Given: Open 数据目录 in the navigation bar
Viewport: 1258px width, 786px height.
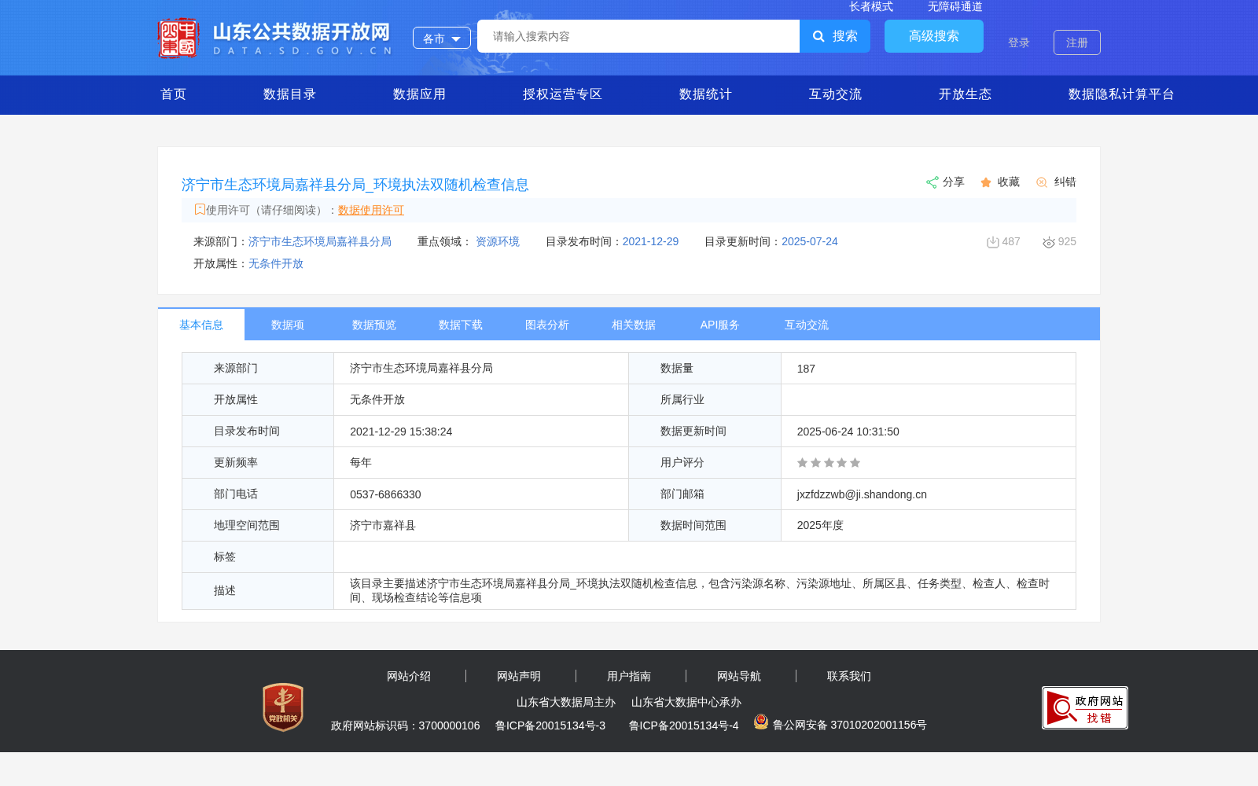Looking at the screenshot, I should click(x=290, y=94).
